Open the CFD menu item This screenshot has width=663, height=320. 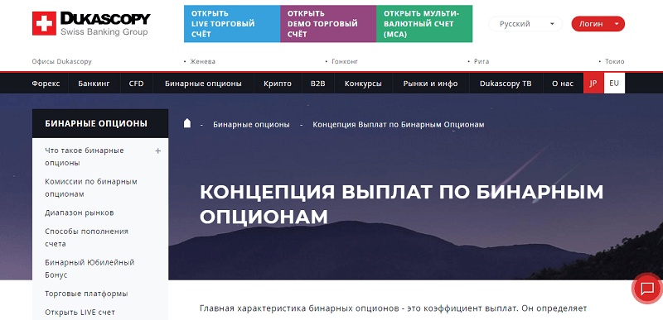point(136,84)
